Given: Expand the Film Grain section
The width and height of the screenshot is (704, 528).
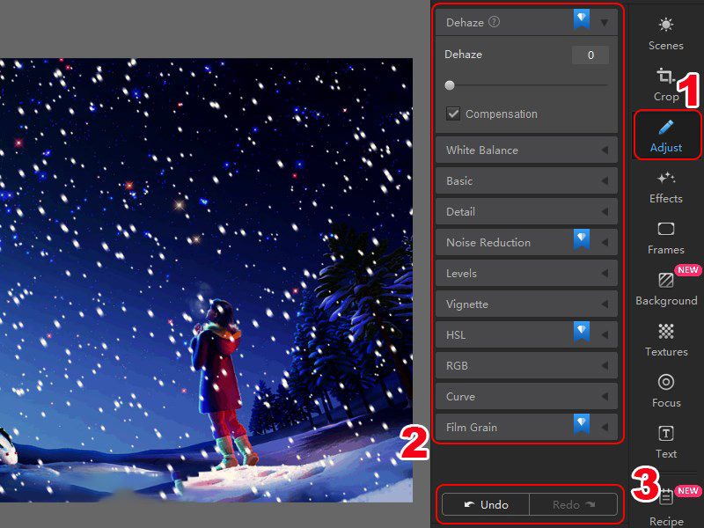Looking at the screenshot, I should click(526, 428).
